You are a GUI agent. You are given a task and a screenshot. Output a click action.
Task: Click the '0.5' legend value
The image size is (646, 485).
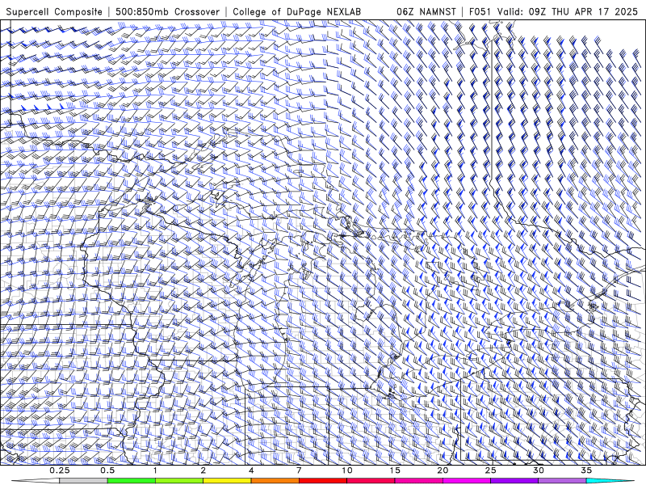(107, 470)
